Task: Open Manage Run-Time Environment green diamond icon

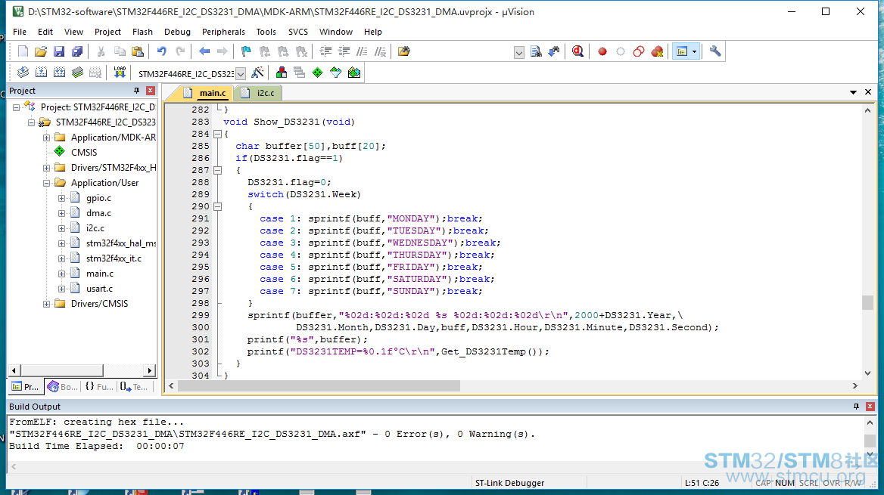Action: click(317, 73)
